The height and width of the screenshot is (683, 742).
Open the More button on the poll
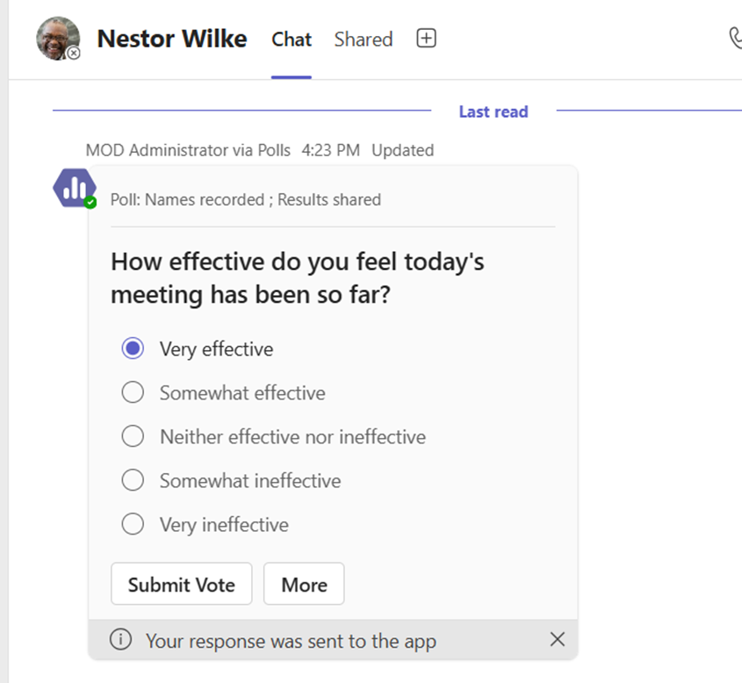(304, 585)
